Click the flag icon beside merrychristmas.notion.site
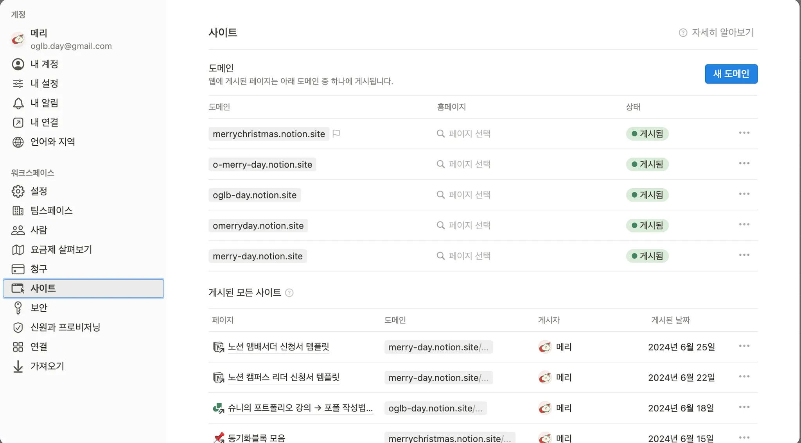 336,134
